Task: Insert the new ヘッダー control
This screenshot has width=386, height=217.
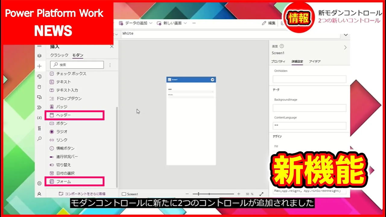Action: [74, 115]
